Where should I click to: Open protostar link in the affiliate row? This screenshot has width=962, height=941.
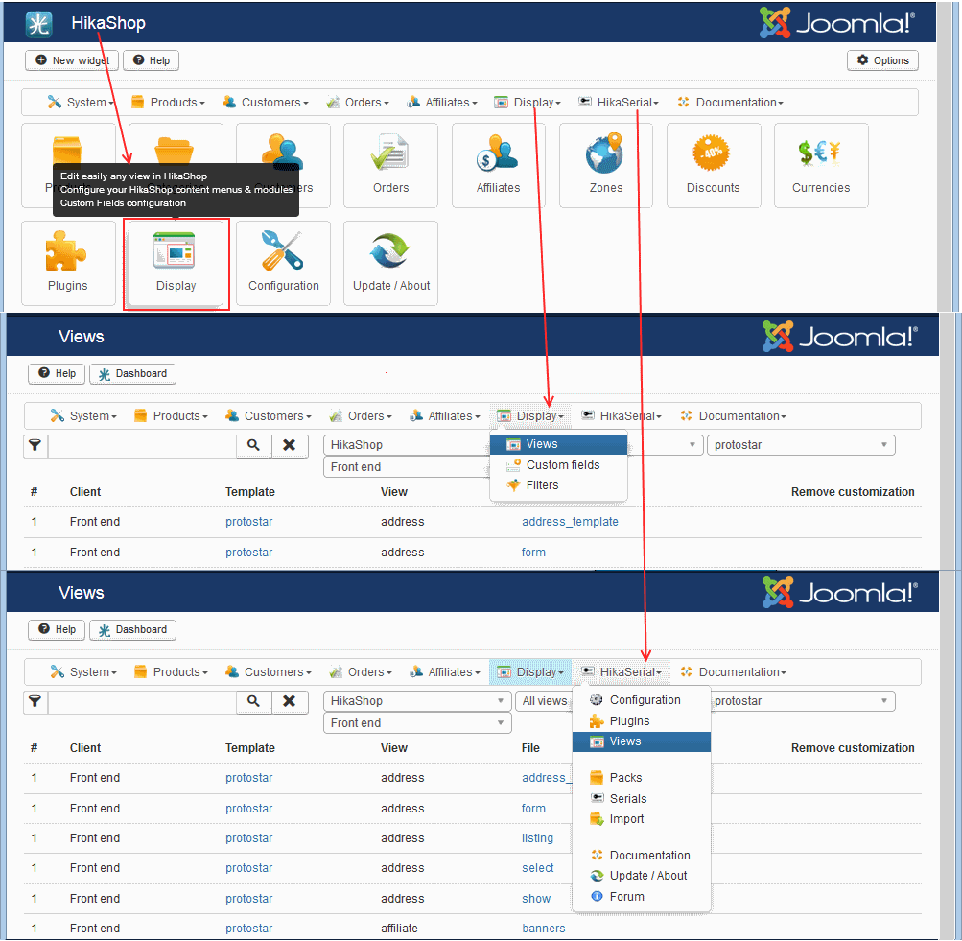click(x=248, y=929)
